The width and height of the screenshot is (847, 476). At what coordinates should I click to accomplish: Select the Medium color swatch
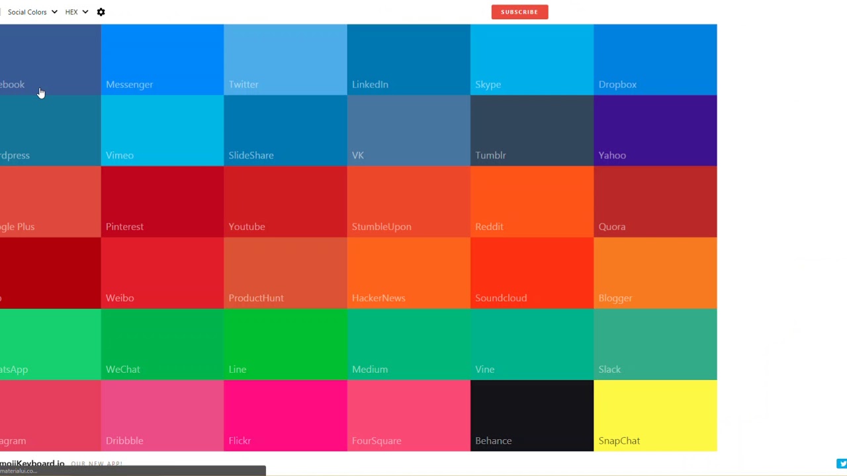[x=408, y=344]
